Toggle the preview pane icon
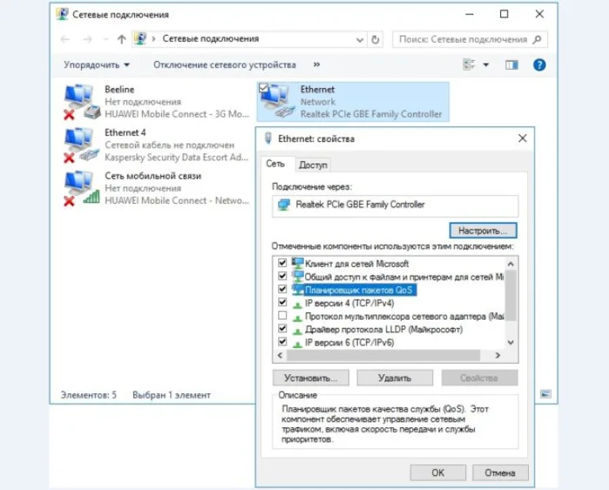609x490 pixels. (x=511, y=65)
